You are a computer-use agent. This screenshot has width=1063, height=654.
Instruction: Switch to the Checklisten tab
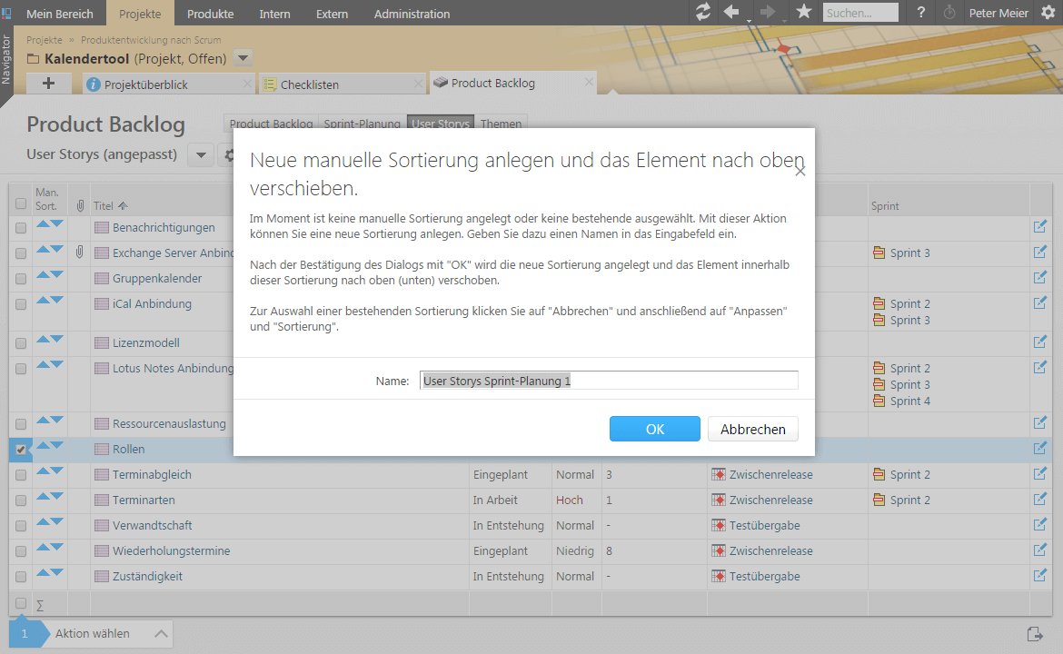pyautogui.click(x=310, y=84)
